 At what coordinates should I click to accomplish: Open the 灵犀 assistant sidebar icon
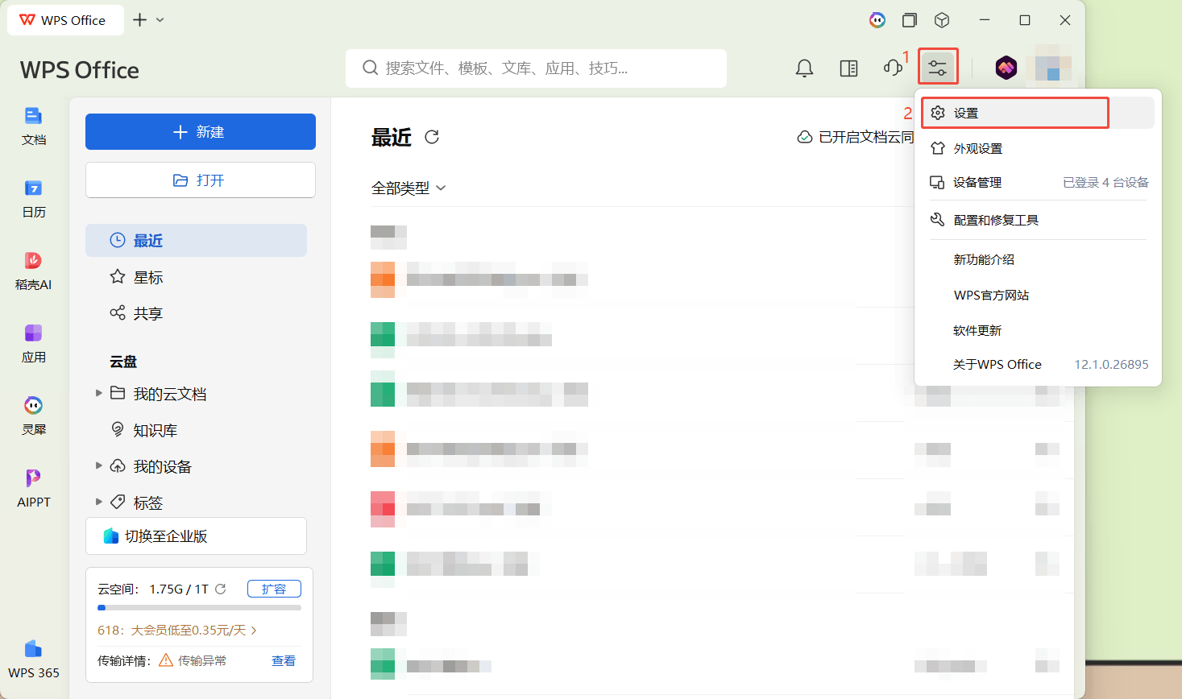point(34,416)
